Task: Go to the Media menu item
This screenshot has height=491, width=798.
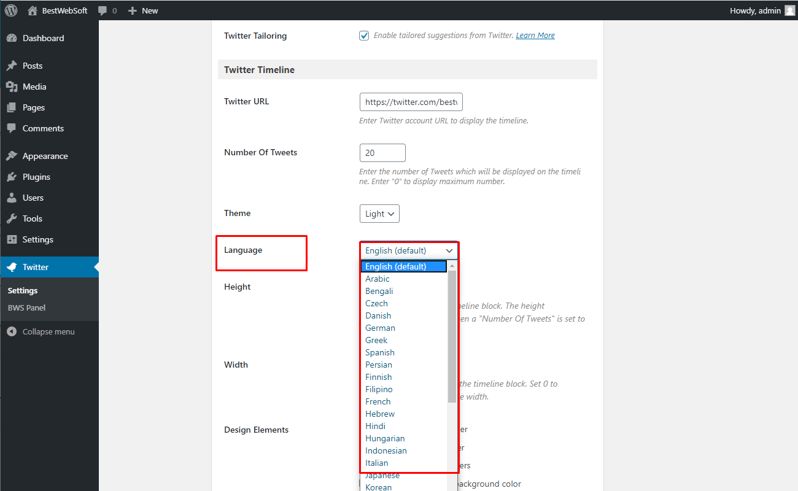Action: point(49,87)
